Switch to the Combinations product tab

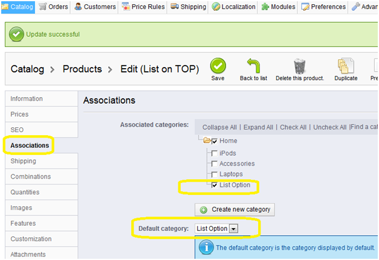click(x=41, y=177)
